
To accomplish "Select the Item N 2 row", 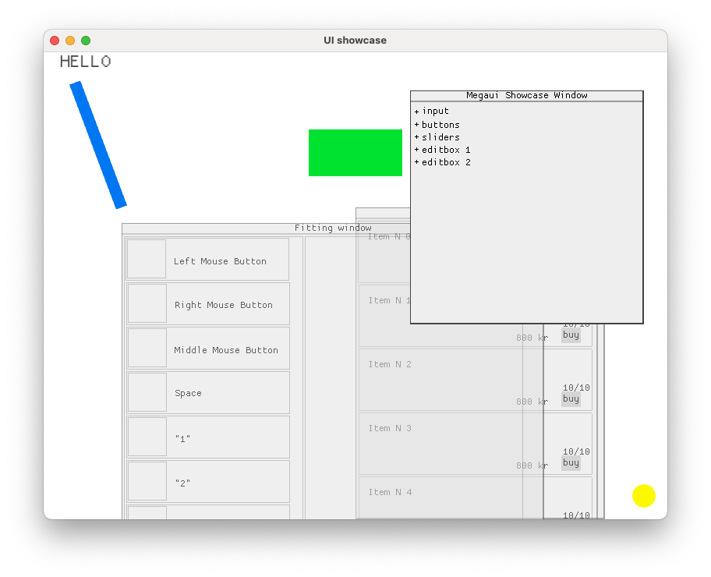I will coord(437,380).
